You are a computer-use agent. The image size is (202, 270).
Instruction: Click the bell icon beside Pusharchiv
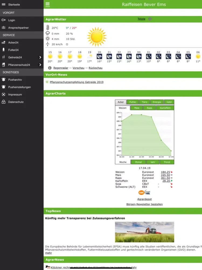(x=4, y=80)
